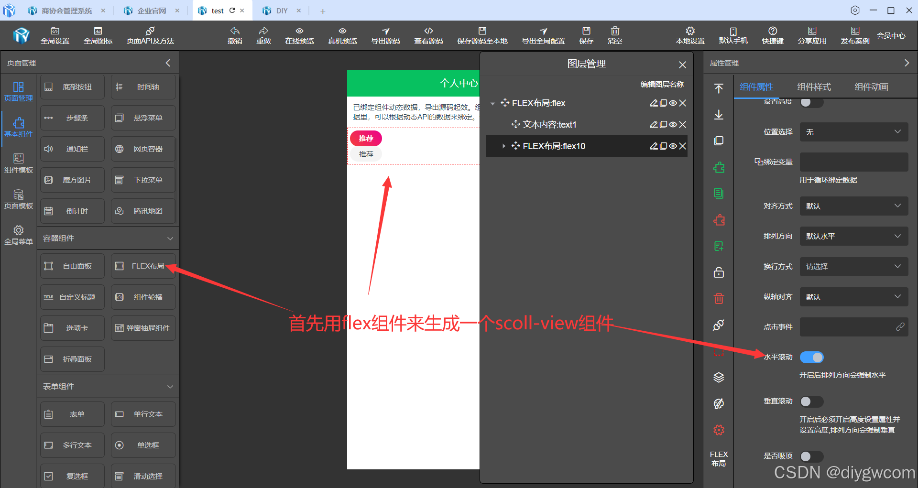
Task: Toggle visibility of FLEX布局:flex10 layer
Action: (x=673, y=146)
